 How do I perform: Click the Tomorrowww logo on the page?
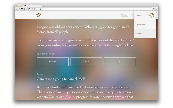pyautogui.click(x=38, y=15)
